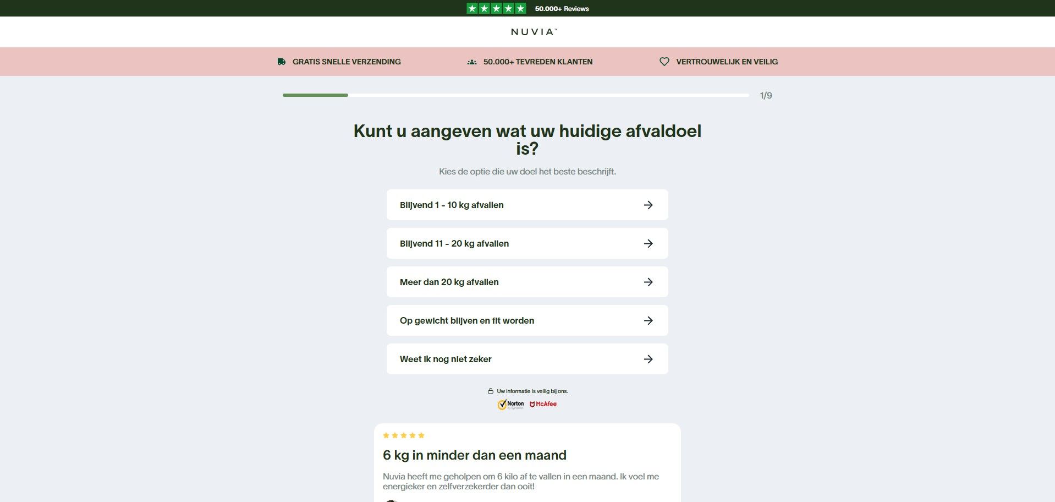Click the McAfee security badge
The height and width of the screenshot is (502, 1055).
coord(543,404)
